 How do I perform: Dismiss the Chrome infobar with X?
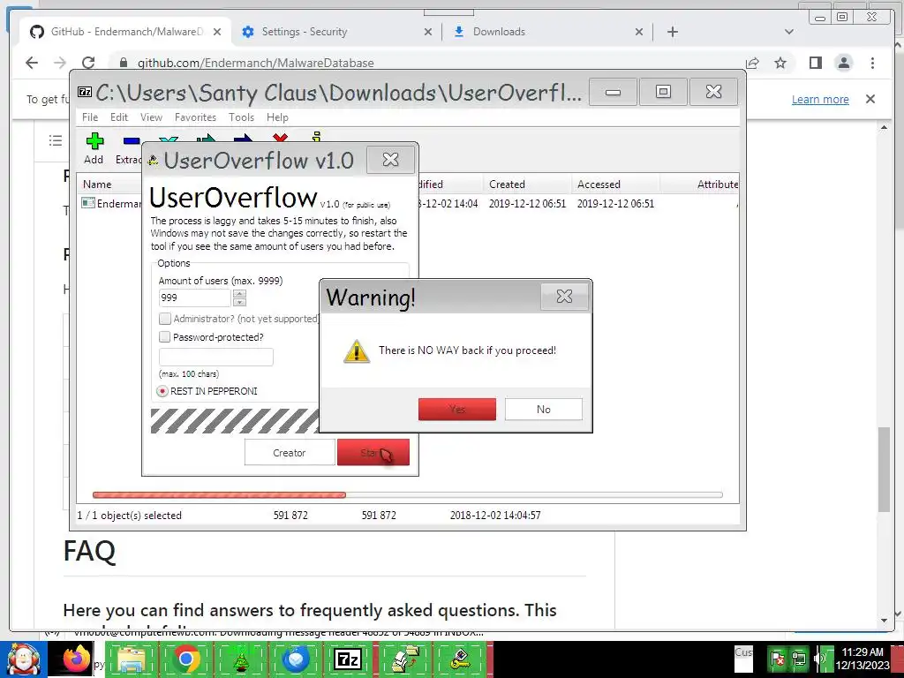870,99
